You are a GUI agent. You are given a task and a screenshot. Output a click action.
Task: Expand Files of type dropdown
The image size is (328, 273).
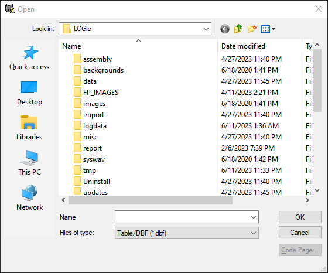254,233
